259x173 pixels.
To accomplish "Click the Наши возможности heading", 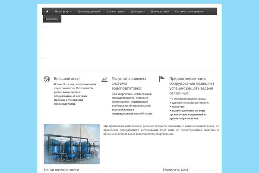I will pos(61,170).
